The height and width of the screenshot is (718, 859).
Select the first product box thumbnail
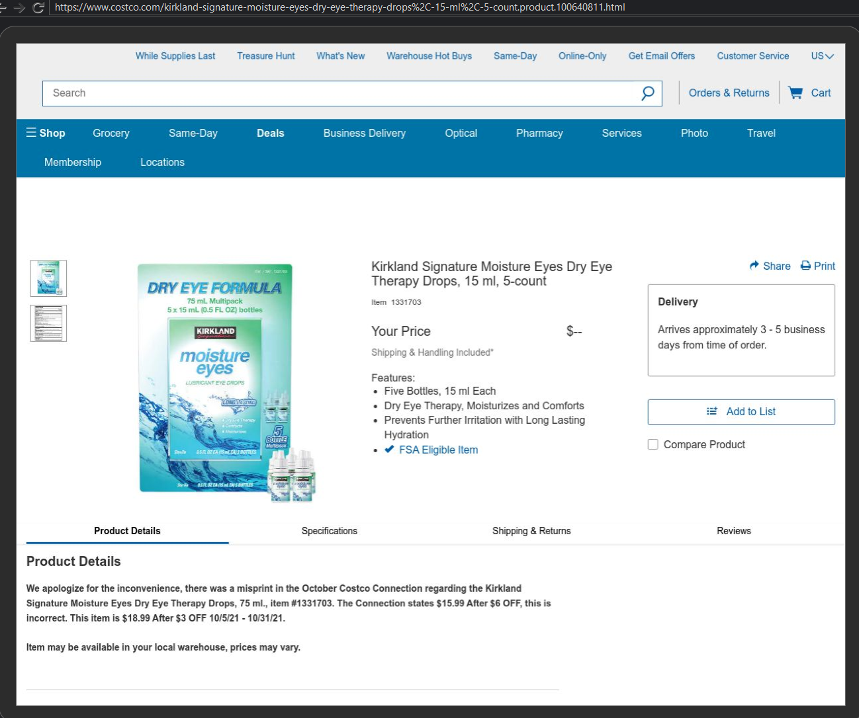(48, 278)
